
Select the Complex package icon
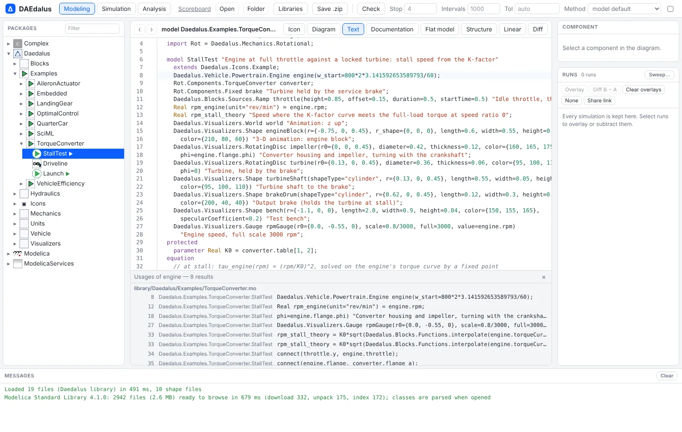pos(18,44)
